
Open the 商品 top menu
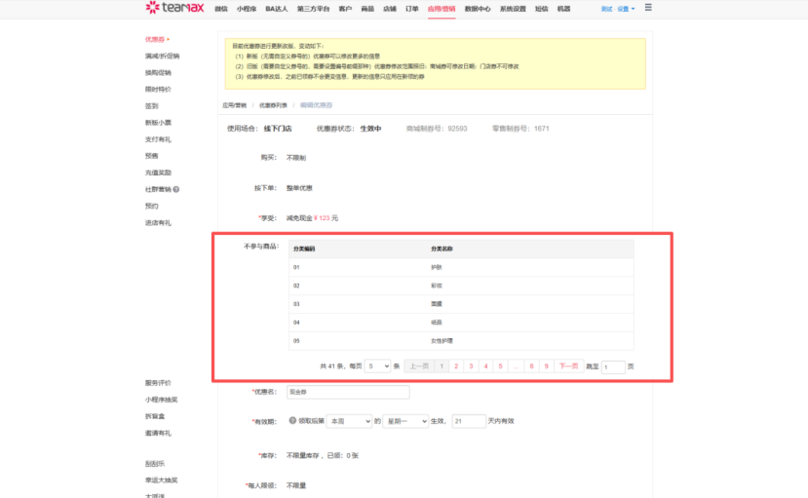click(x=367, y=9)
